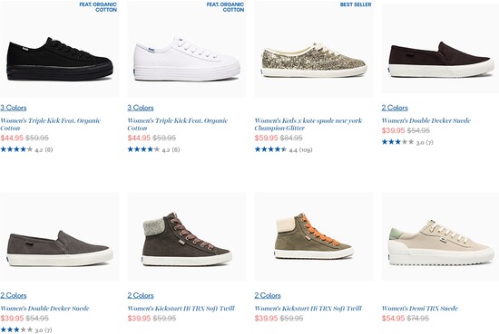Screen dimensions: 499x334
Task: Show 2 Colors for brown Kickstart Hi TRX
Action: (x=141, y=295)
